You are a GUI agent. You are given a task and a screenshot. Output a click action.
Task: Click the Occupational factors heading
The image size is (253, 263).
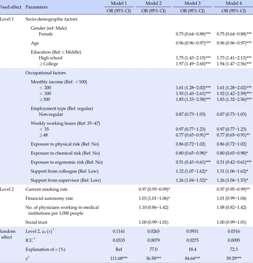point(46,73)
